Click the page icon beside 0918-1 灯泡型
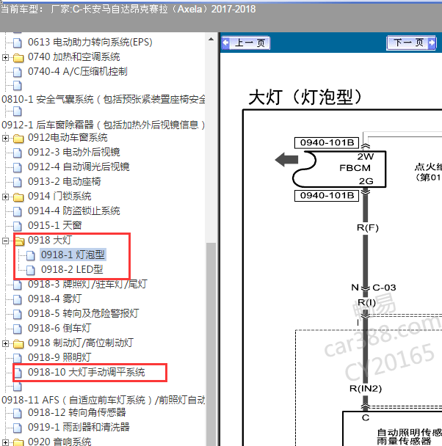The image size is (442, 446). [x=31, y=255]
